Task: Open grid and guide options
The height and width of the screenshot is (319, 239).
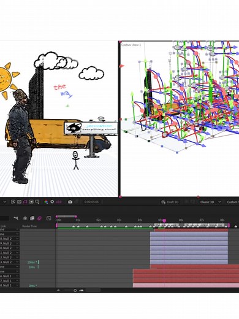Action: tap(37, 202)
